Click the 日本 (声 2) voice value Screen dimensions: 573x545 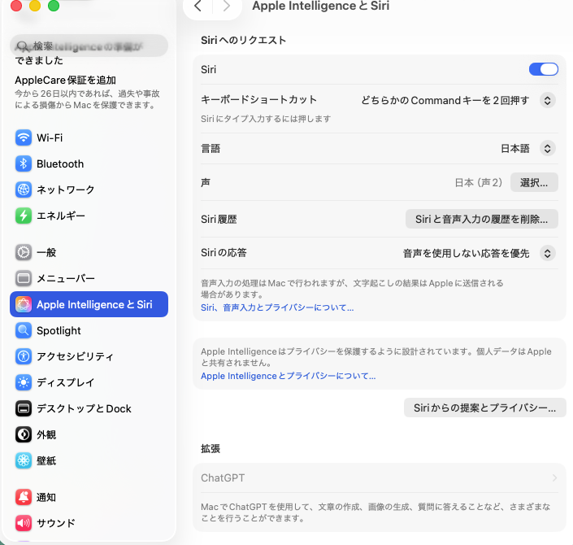[479, 182]
